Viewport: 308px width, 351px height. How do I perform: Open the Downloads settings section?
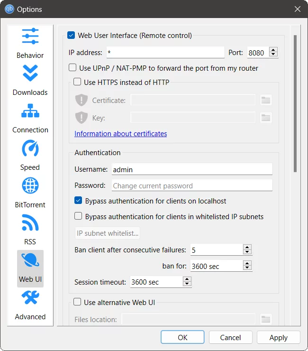(30, 81)
